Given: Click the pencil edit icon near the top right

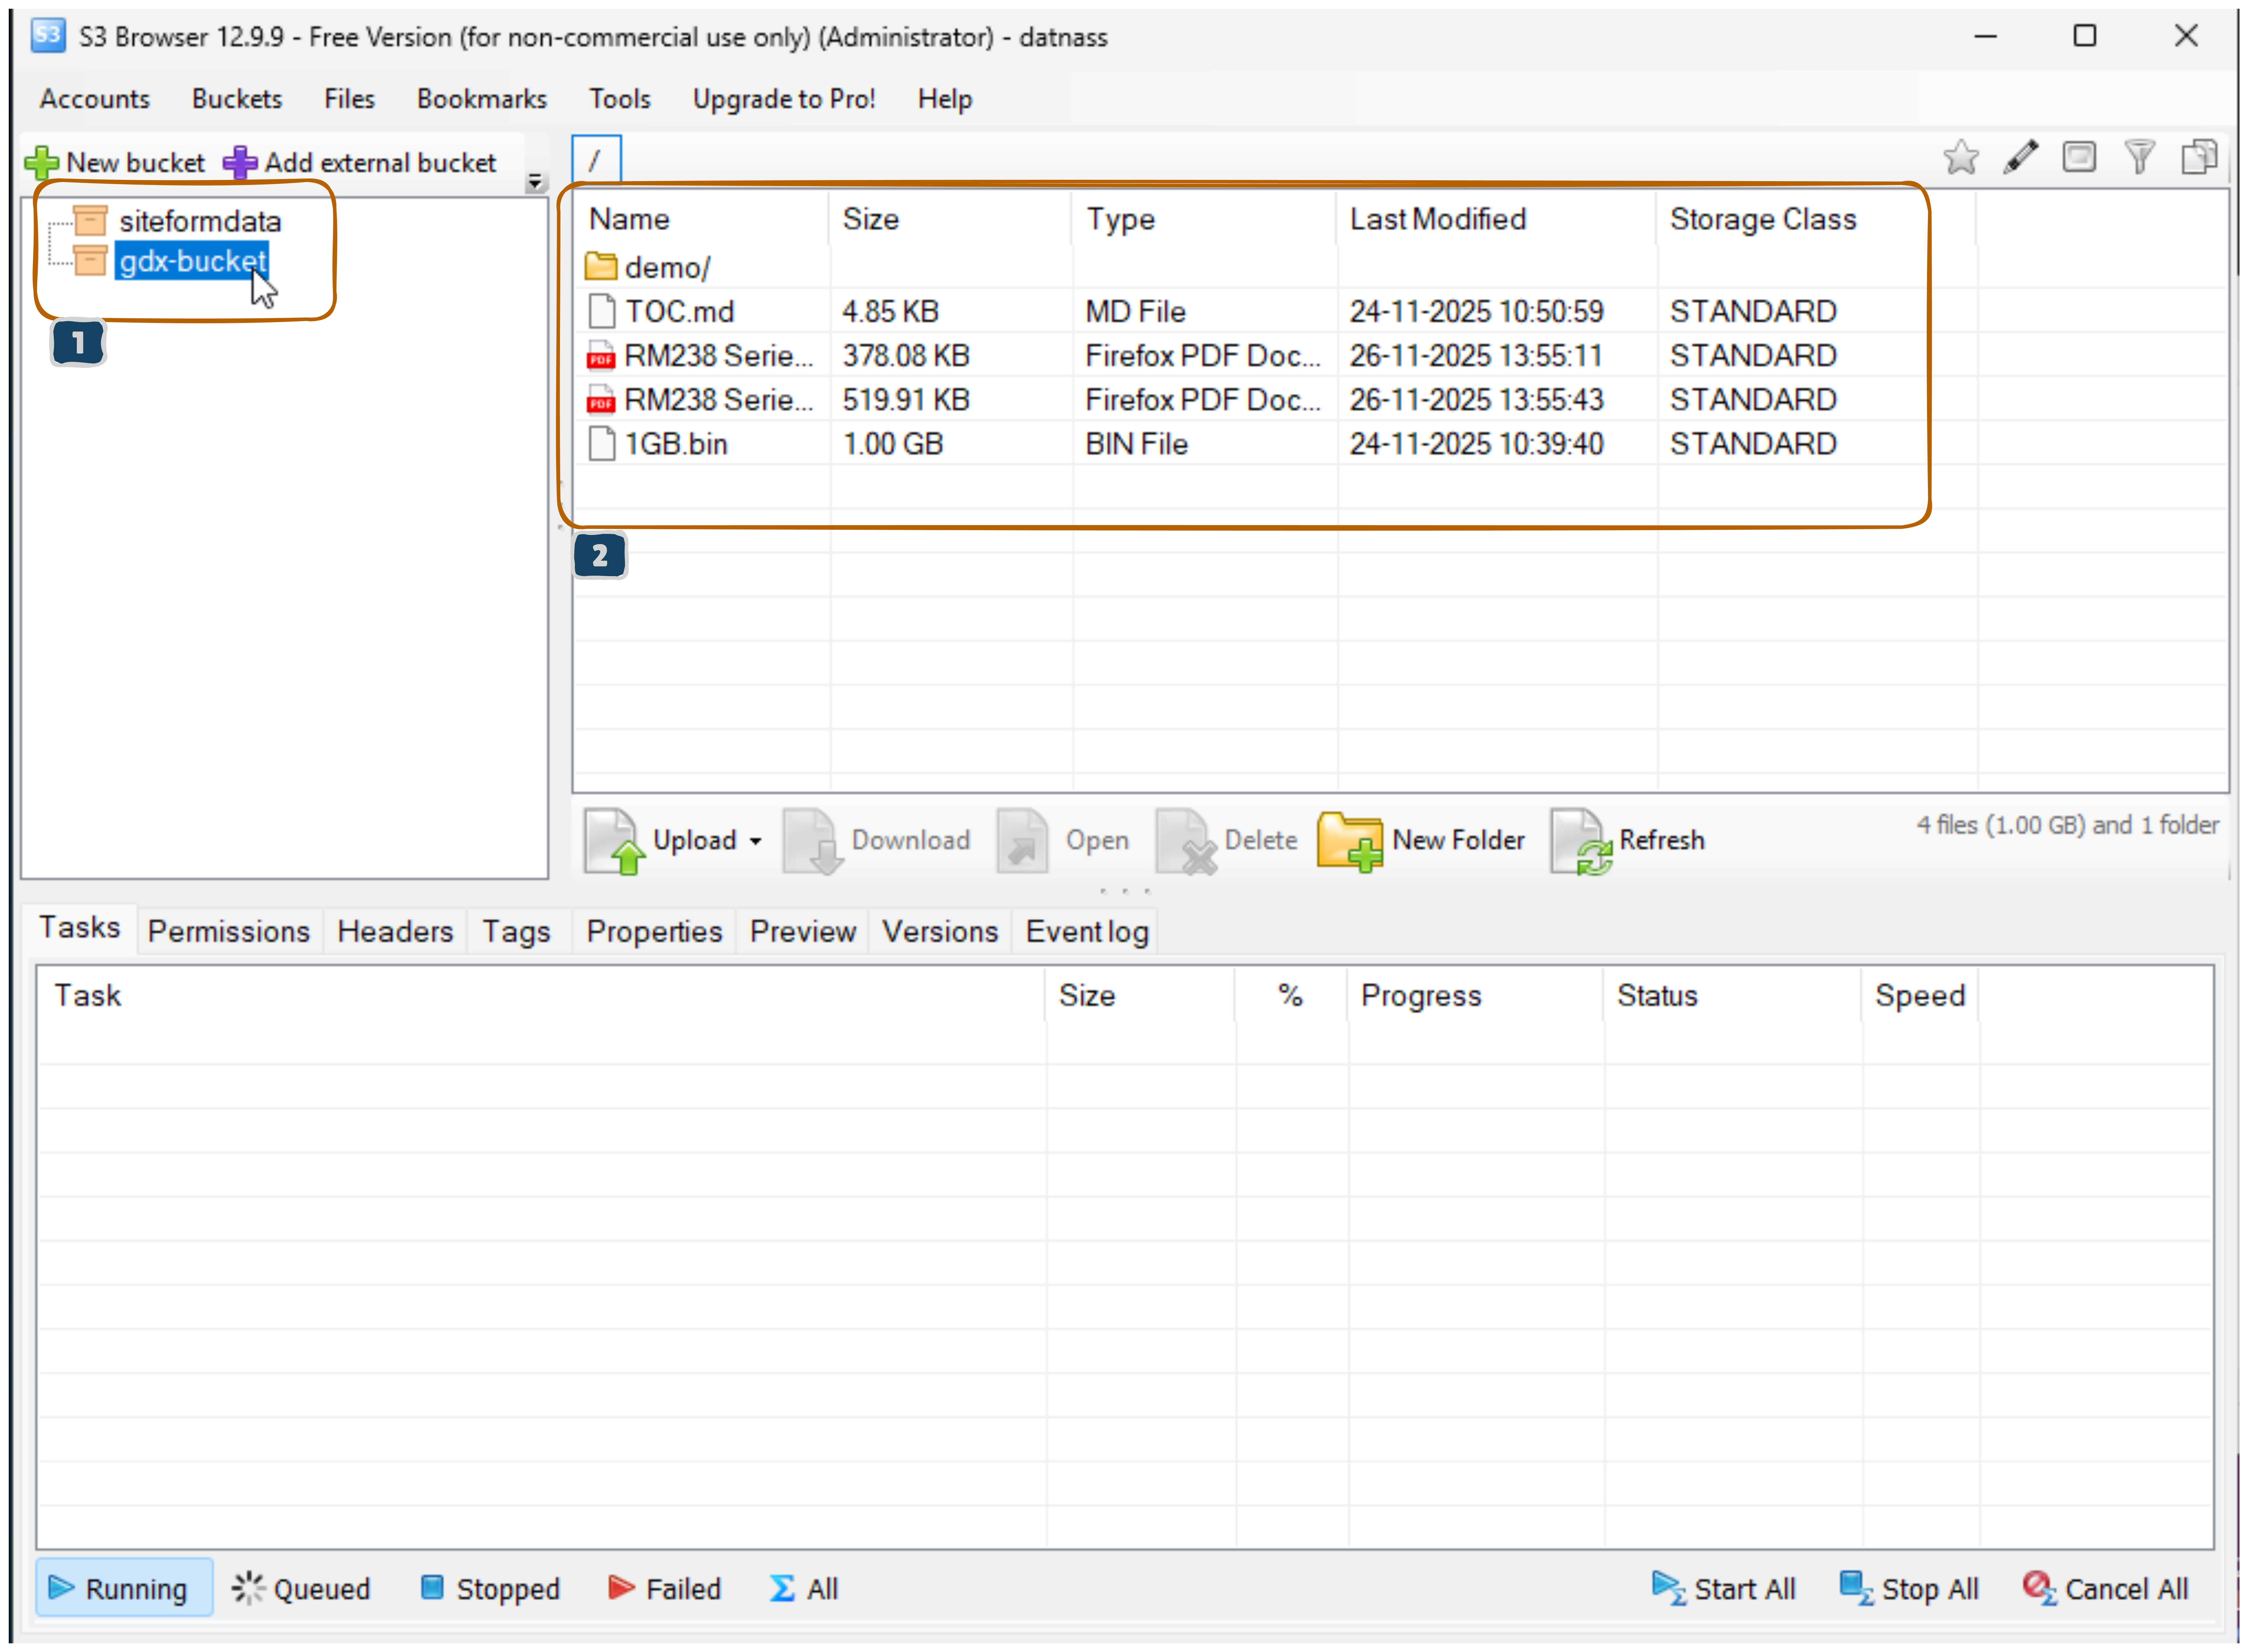Looking at the screenshot, I should coord(2020,157).
